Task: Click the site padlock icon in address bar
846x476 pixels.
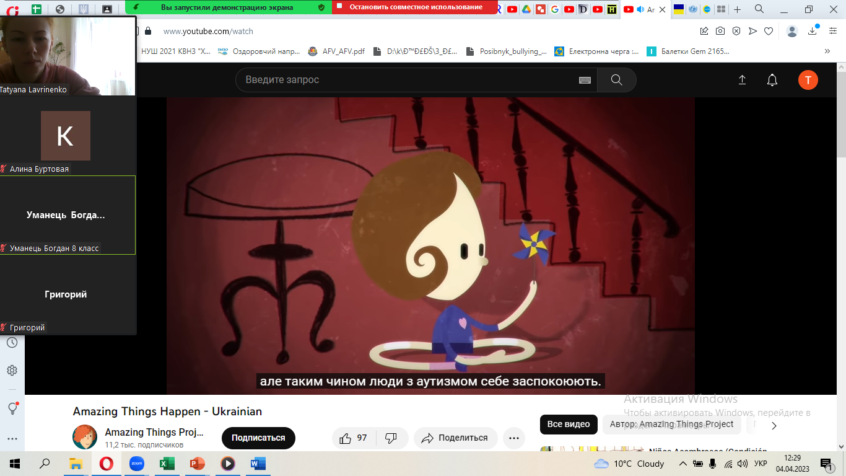Action: click(147, 31)
